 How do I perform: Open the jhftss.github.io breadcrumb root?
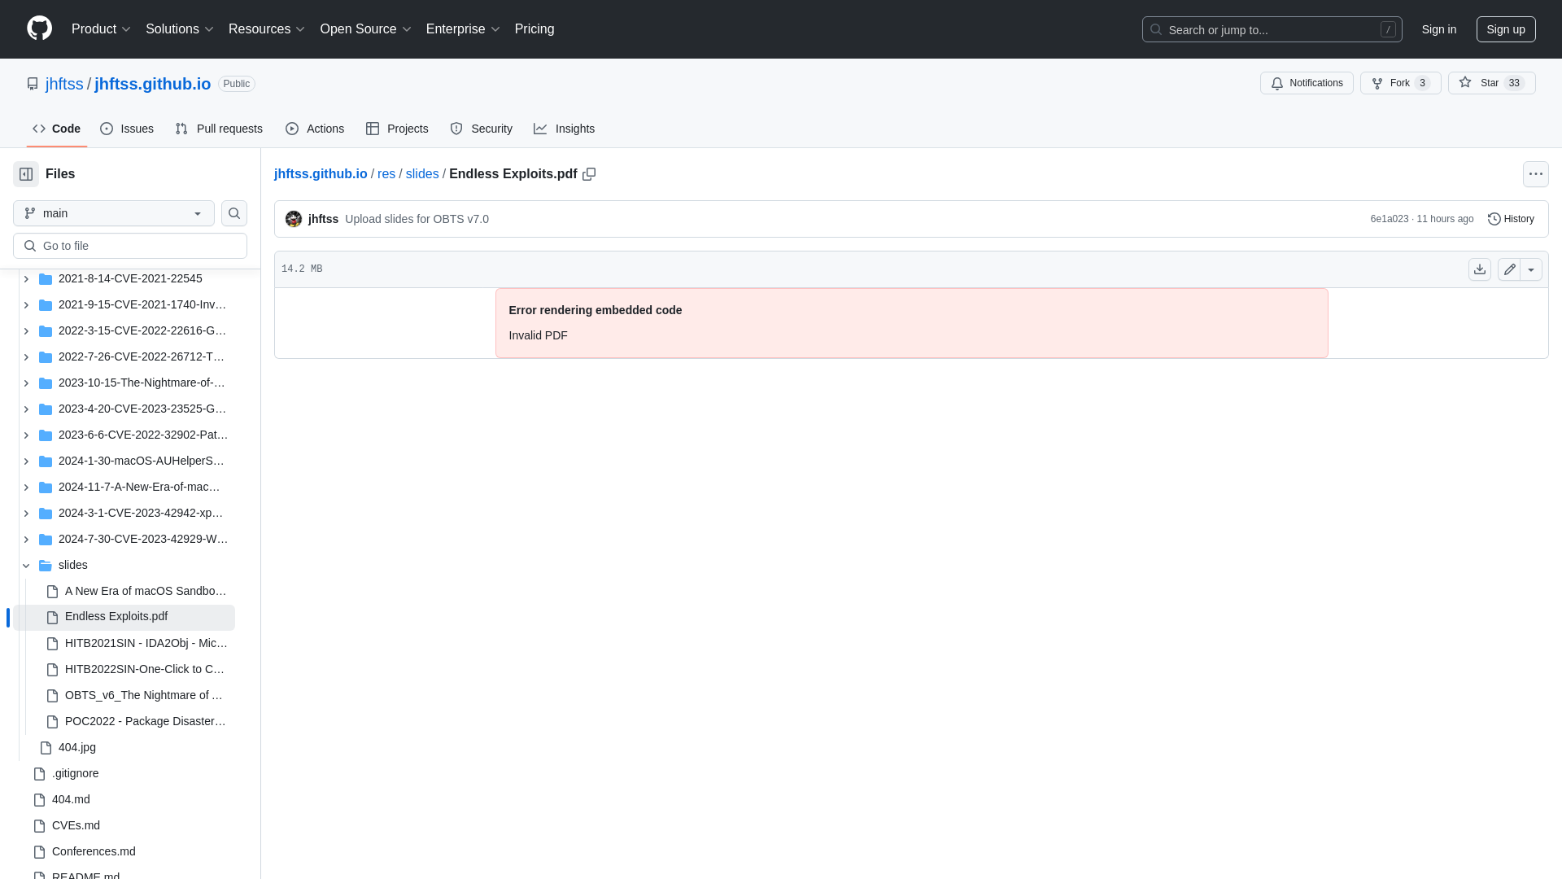click(321, 174)
